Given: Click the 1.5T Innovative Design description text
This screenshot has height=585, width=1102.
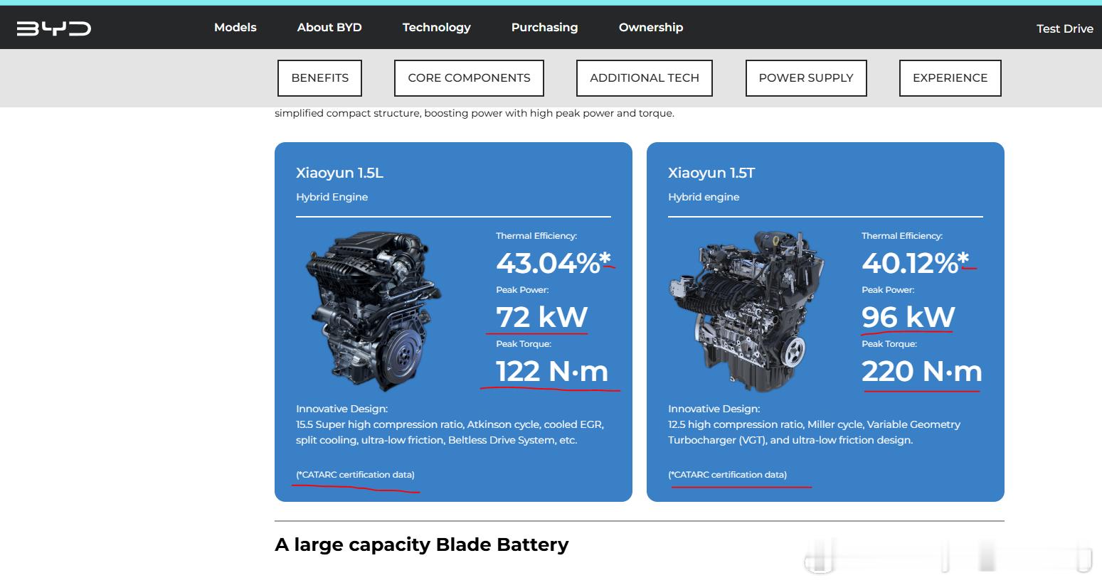Looking at the screenshot, I should click(x=814, y=432).
